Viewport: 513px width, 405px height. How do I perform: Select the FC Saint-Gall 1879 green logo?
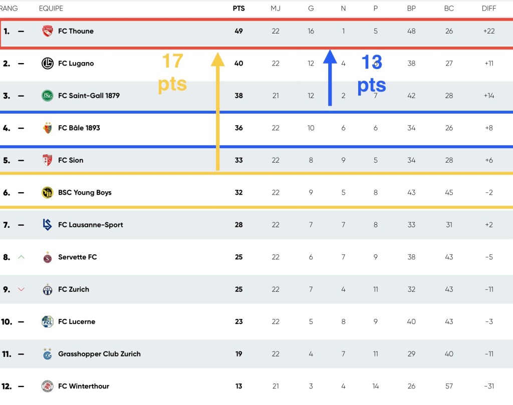pos(48,96)
